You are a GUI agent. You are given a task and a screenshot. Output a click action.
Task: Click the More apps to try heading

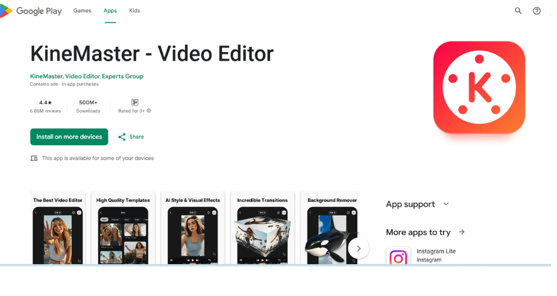[418, 232]
